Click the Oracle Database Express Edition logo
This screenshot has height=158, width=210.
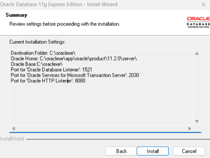(x=198, y=23)
